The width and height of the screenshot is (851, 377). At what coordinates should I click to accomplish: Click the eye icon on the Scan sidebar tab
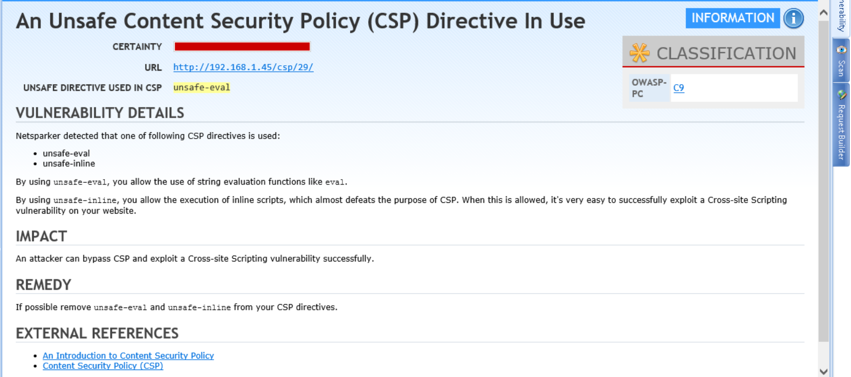[x=841, y=50]
